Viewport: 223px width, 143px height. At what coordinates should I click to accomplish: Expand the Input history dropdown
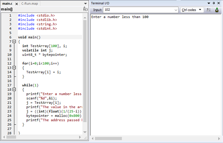tap(176, 10)
